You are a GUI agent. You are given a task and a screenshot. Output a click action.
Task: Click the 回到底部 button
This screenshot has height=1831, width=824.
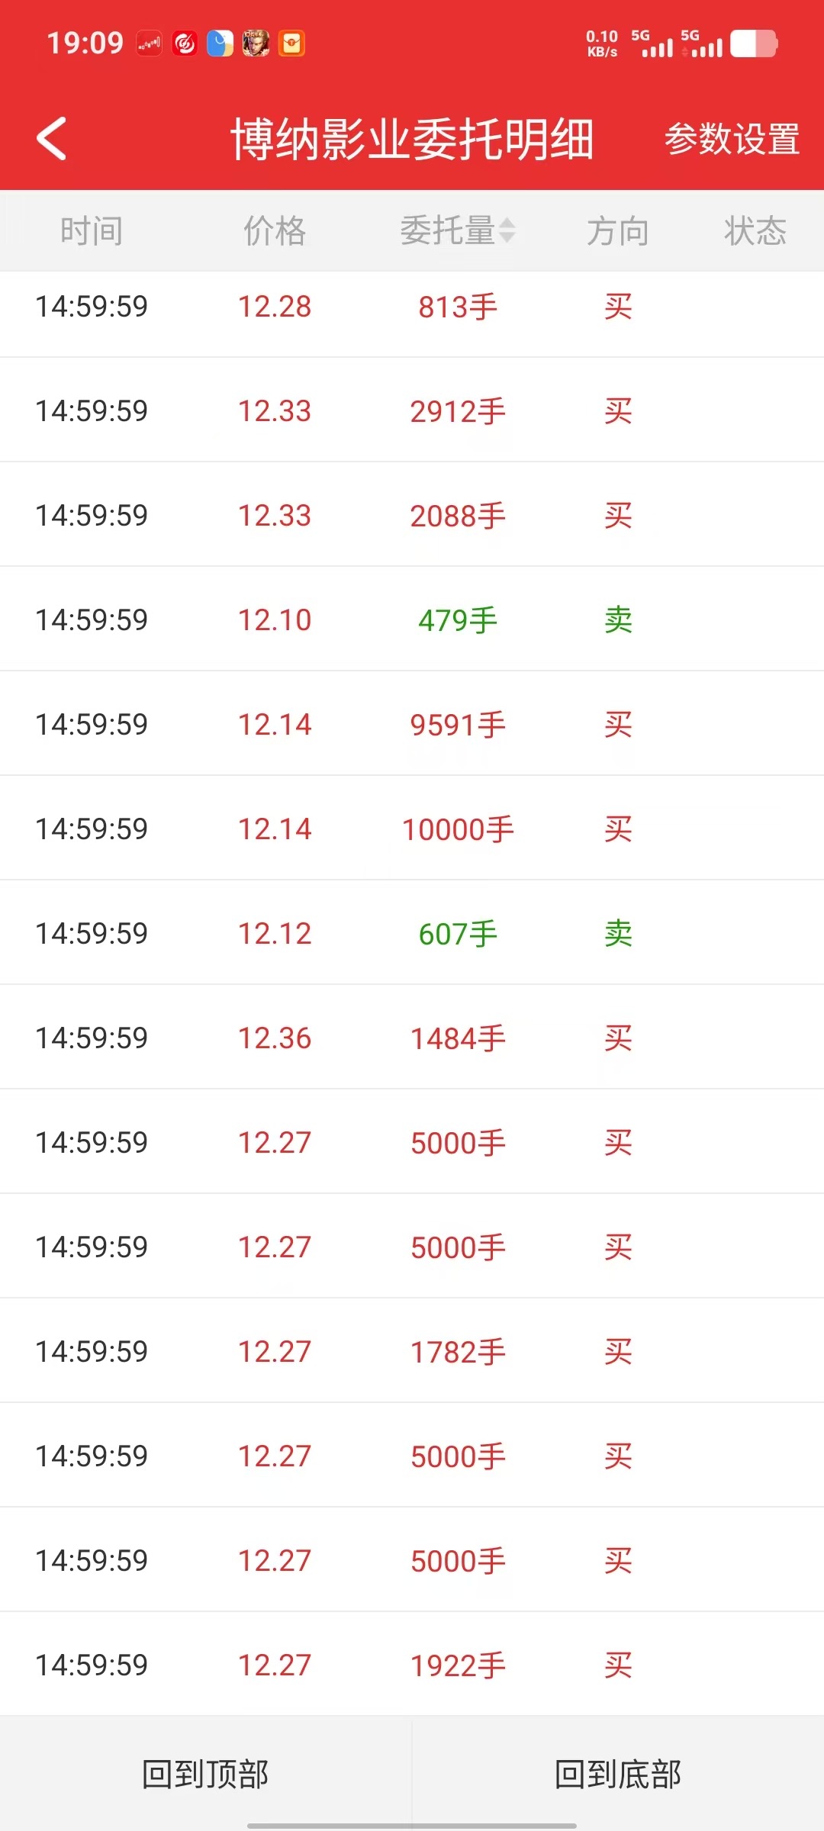click(618, 1774)
